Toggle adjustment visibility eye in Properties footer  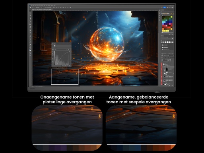pos(68,66)
